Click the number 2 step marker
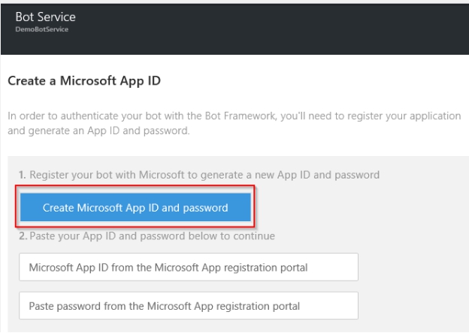The height and width of the screenshot is (333, 469). (x=22, y=237)
